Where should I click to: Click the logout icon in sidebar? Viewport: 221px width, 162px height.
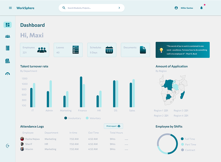coord(8,146)
